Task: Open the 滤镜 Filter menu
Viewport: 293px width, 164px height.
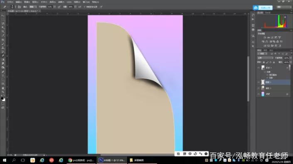Action: [61, 2]
